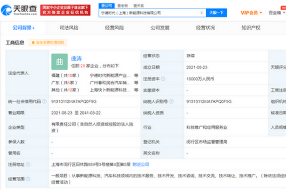This screenshot has height=190, width=286.
Task: Open the 公司背景 tab
Action: pyautogui.click(x=24, y=27)
